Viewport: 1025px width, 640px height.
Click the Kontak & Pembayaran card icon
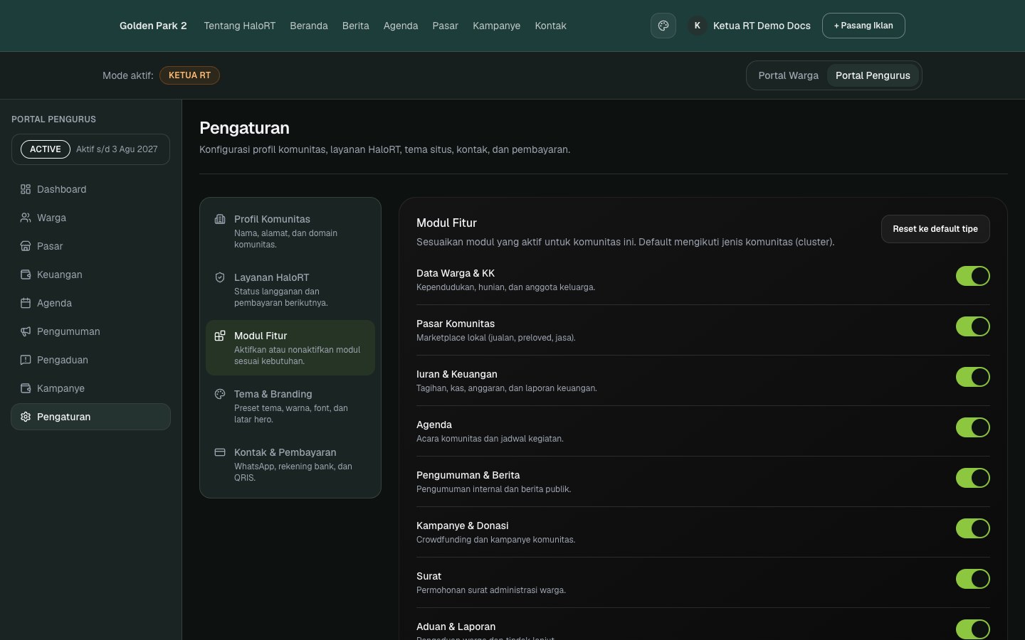pyautogui.click(x=220, y=452)
